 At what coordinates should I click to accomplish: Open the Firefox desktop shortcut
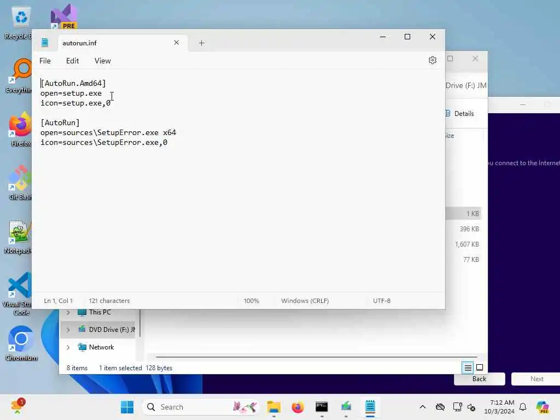[x=20, y=129]
